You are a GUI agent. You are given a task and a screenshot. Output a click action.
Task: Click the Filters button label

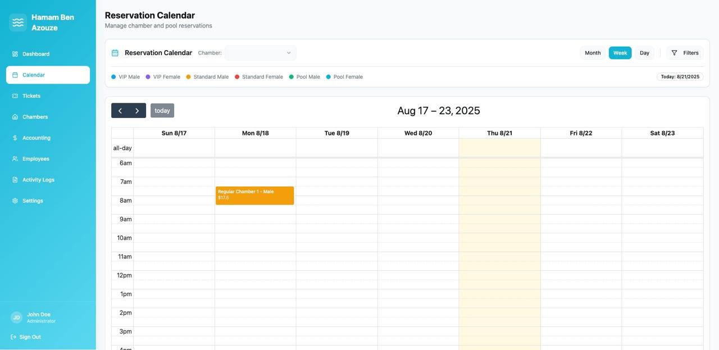(691, 53)
